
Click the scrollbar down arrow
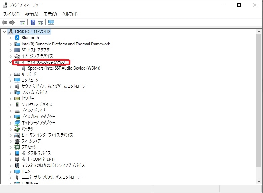(259, 181)
